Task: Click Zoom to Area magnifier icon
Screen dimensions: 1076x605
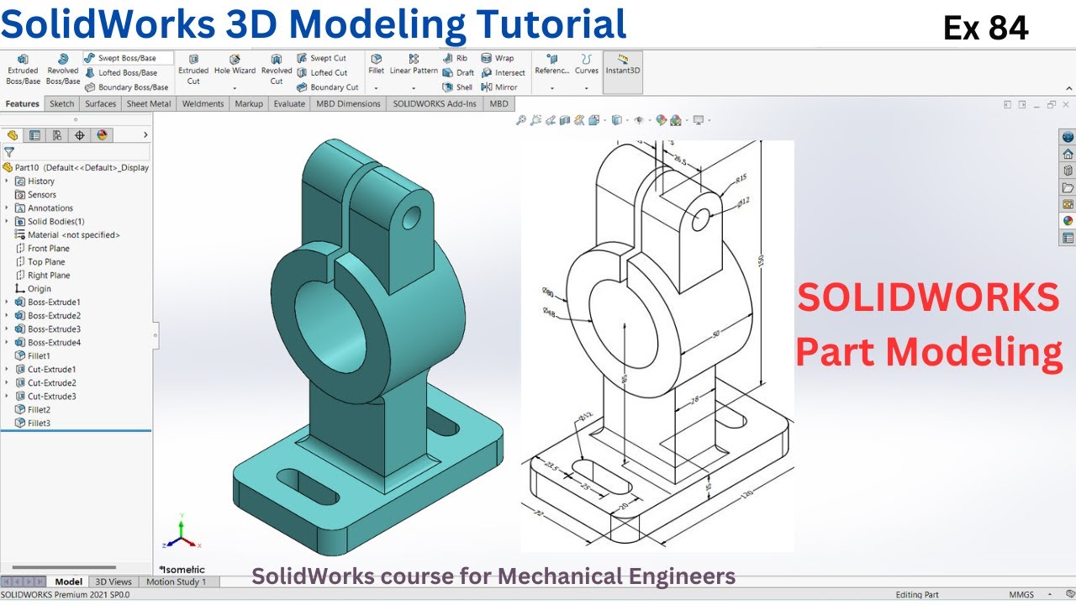Action: coord(535,120)
